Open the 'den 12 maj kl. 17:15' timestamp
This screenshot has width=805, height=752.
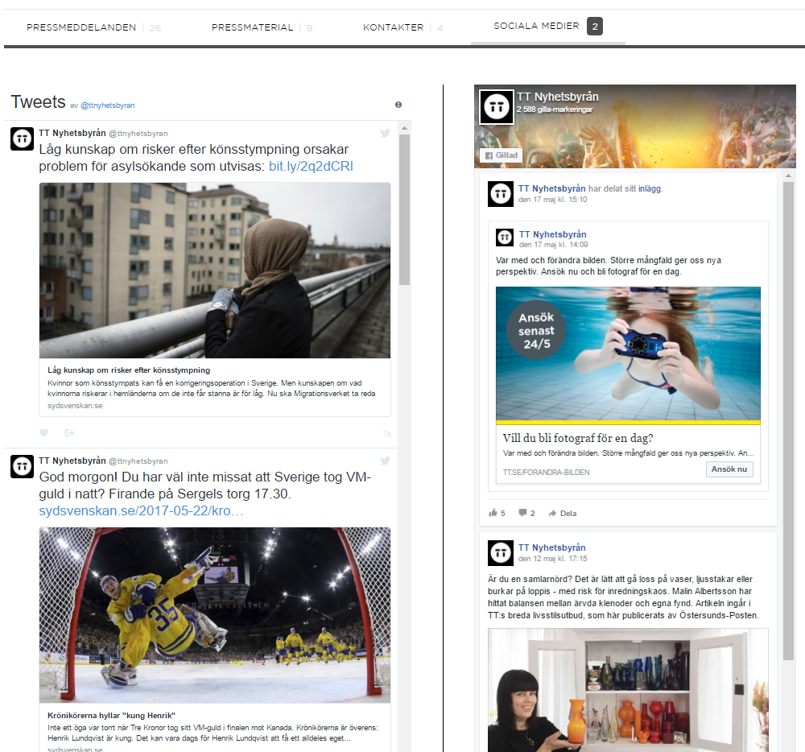click(552, 559)
